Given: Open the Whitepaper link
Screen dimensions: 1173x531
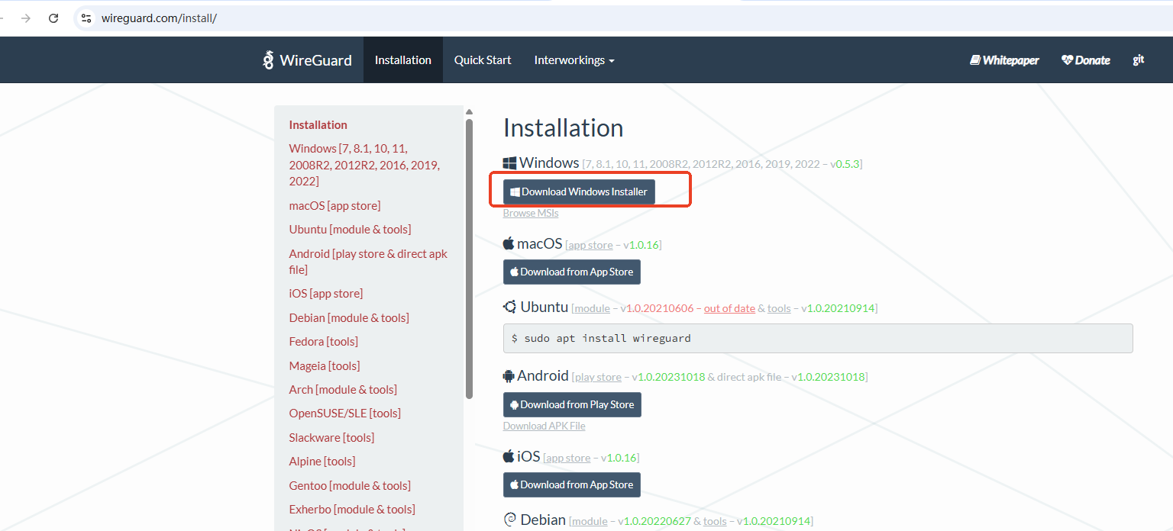Looking at the screenshot, I should tap(1004, 60).
